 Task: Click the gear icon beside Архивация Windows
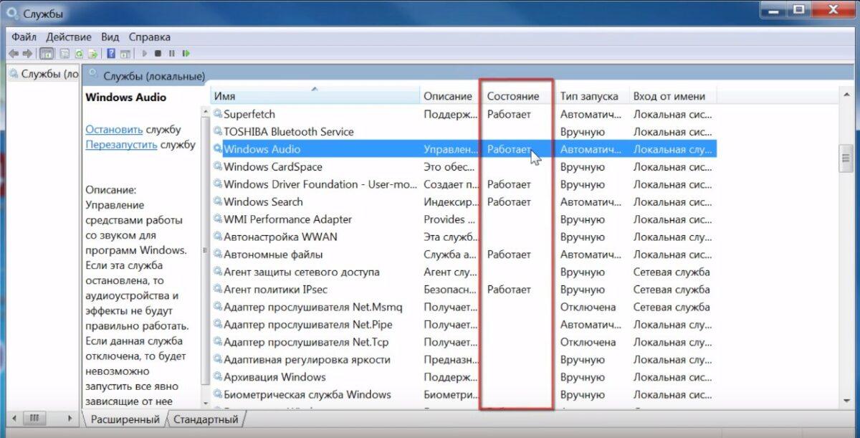pos(218,377)
